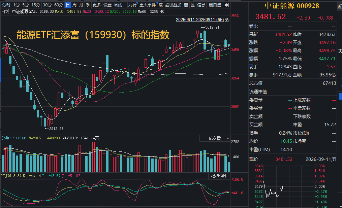This screenshot has height=208, width=342.
Task: Select the 1分 one-minute period
Action: [x=16, y=5]
